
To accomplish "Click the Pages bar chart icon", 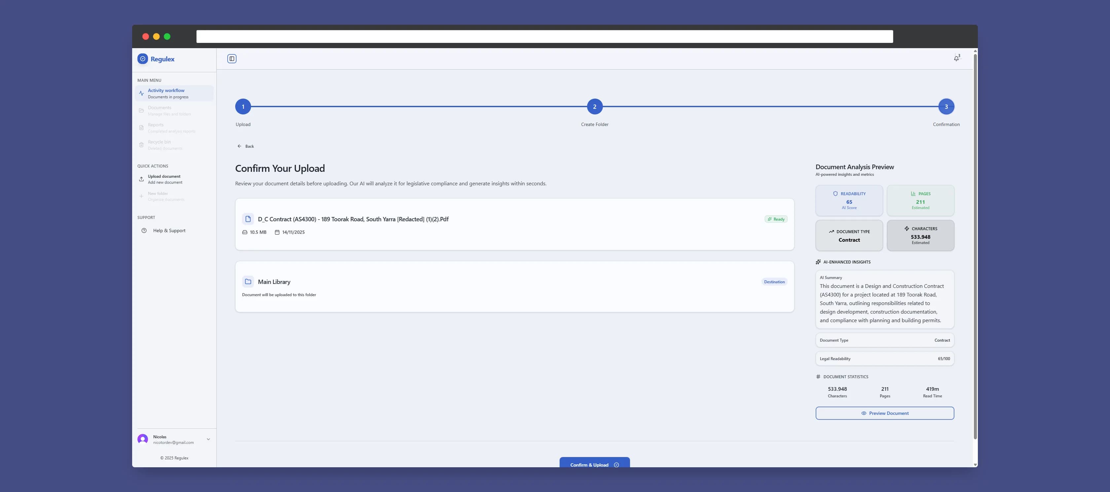I will click(913, 194).
